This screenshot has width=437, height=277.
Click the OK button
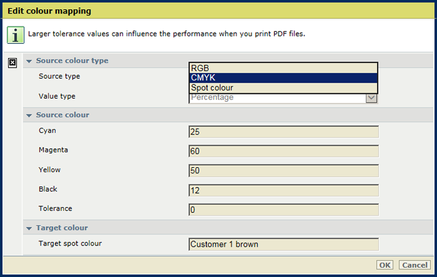point(385,265)
